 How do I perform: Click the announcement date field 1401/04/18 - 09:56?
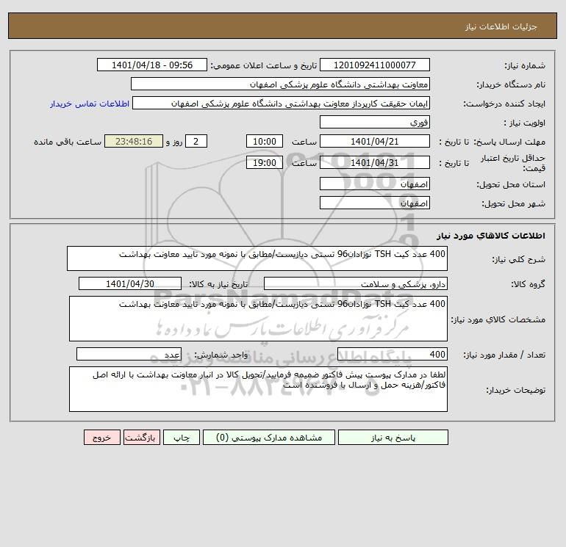[x=152, y=65]
